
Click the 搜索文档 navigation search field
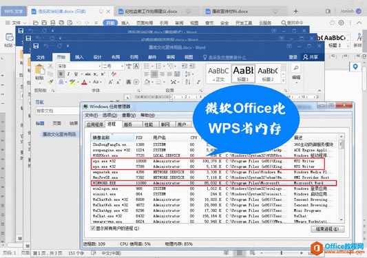[x=57, y=111]
